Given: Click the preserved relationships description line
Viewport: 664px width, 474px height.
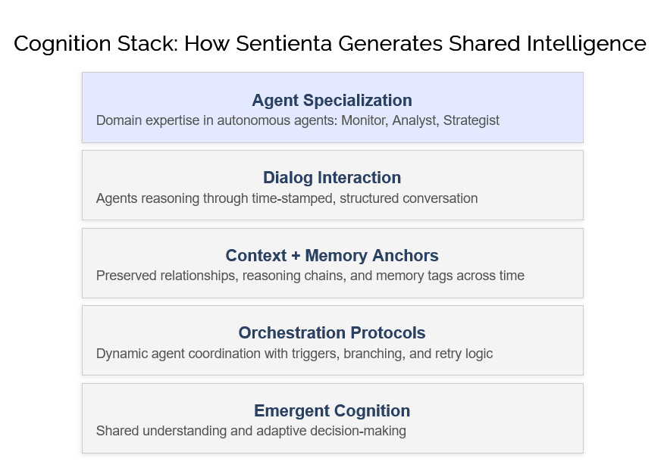Looking at the screenshot, I should pos(310,276).
